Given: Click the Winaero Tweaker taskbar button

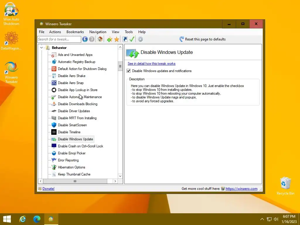Looking at the screenshot, I should [x=51, y=219].
